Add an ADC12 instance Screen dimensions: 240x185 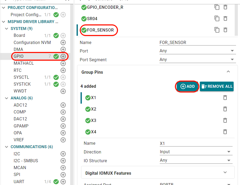63,105
